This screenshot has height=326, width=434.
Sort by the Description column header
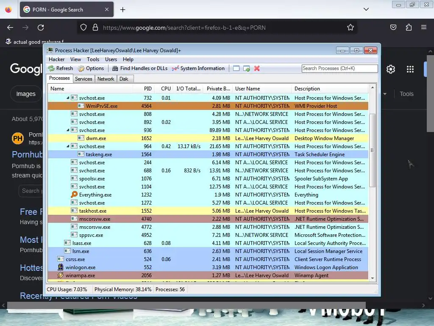pos(330,89)
